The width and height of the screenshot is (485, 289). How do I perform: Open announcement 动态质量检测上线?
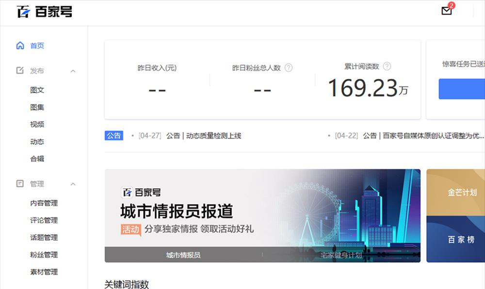tap(204, 136)
